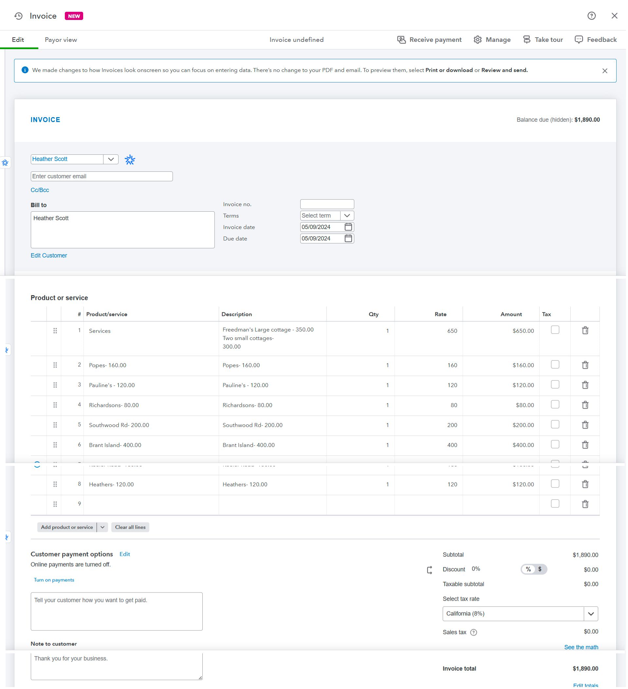Switch to the Payor view tab
This screenshot has width=628, height=689.
61,40
